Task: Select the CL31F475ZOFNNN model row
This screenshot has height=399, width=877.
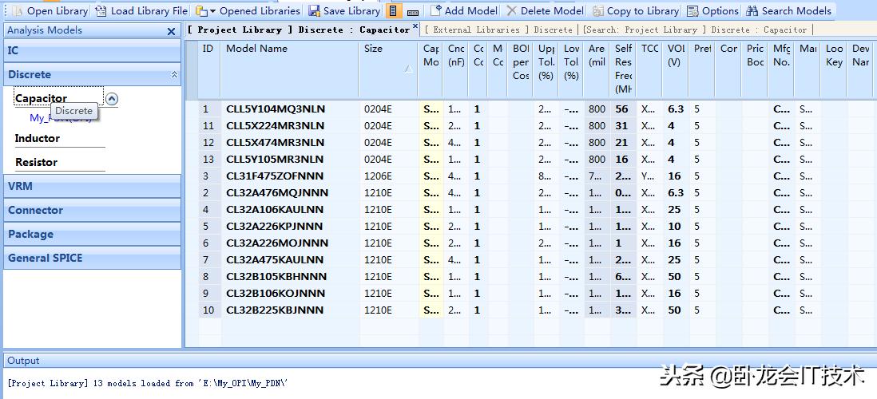Action: 275,176
